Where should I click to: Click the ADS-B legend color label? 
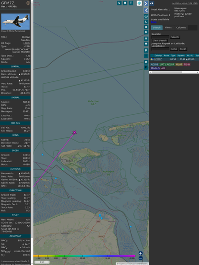pyautogui.click(x=155, y=65)
